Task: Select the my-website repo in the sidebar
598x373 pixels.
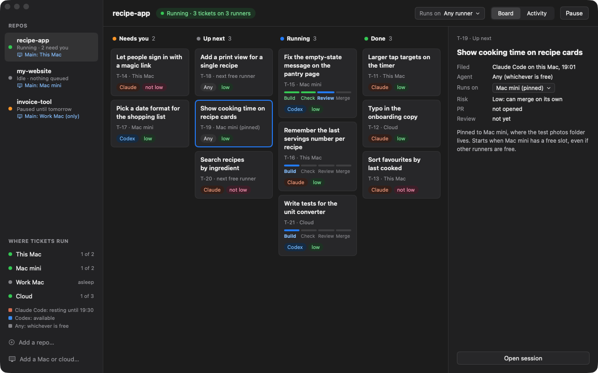Action: click(51, 78)
